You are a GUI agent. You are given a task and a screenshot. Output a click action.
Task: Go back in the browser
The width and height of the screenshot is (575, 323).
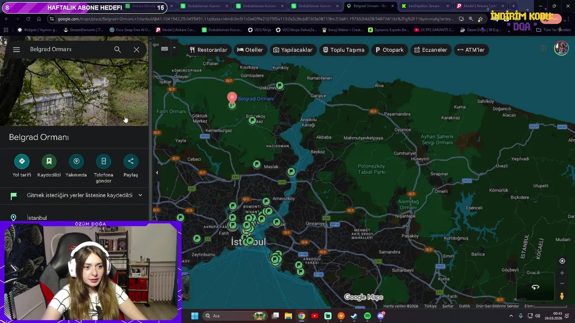point(6,19)
